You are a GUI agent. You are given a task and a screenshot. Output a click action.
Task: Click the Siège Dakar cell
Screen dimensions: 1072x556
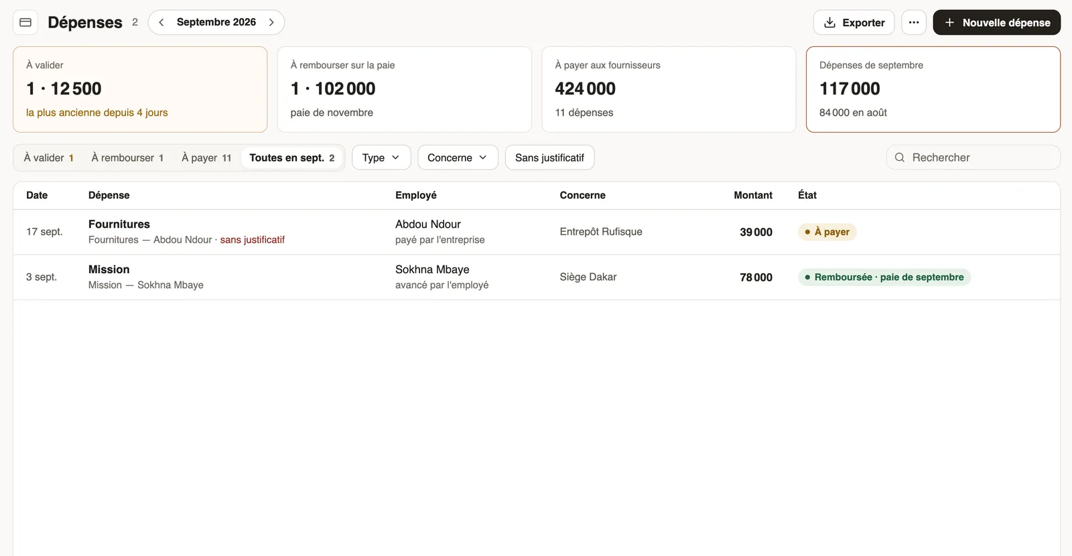tap(588, 277)
